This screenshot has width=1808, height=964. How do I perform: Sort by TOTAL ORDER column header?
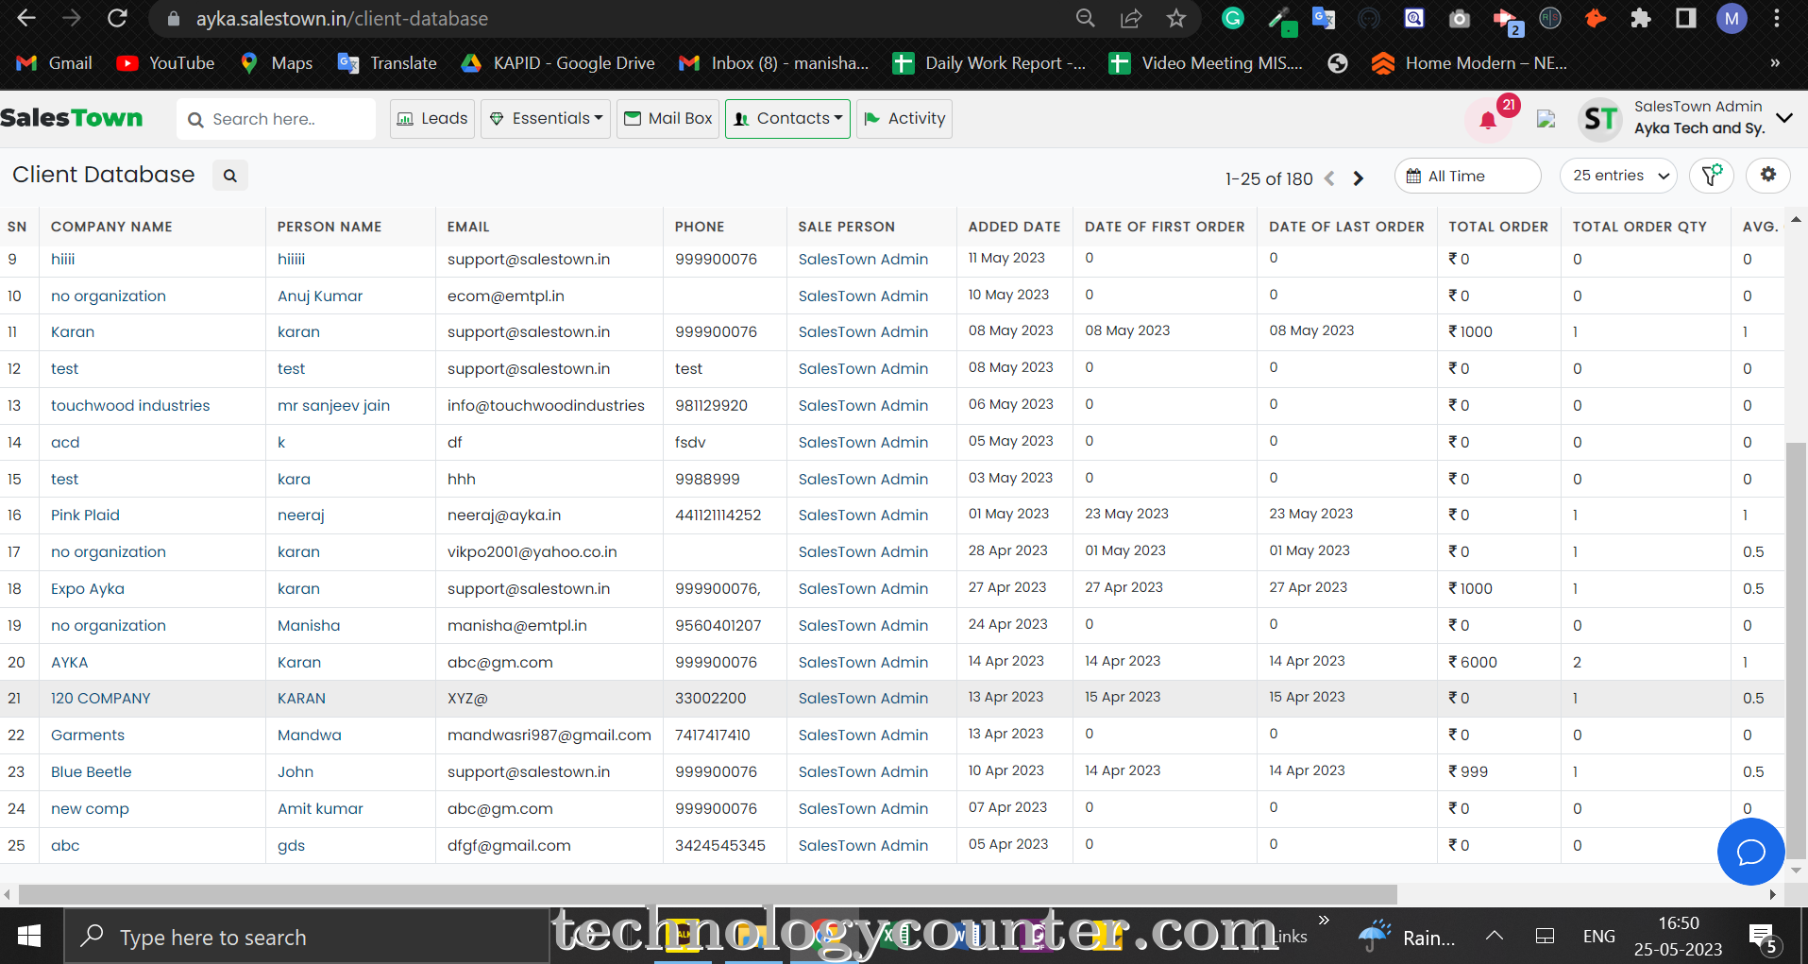click(x=1498, y=227)
